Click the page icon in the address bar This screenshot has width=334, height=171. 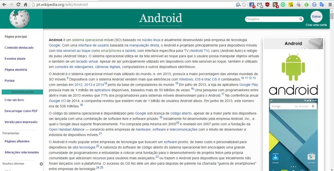click(x=33, y=5)
